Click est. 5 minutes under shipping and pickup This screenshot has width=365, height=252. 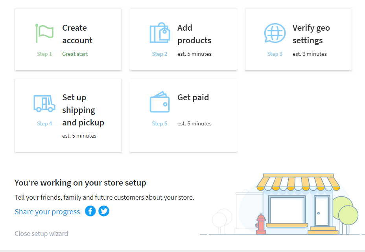(79, 135)
